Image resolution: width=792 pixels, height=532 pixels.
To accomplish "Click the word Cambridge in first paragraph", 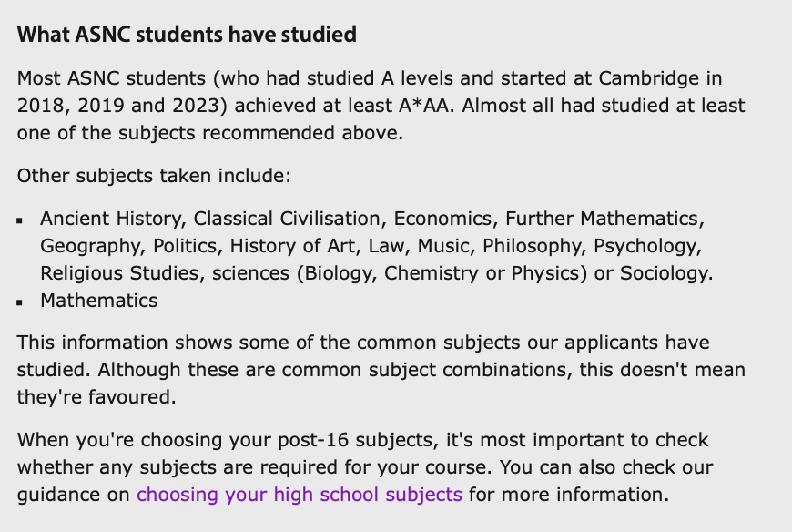I will coord(648,78).
